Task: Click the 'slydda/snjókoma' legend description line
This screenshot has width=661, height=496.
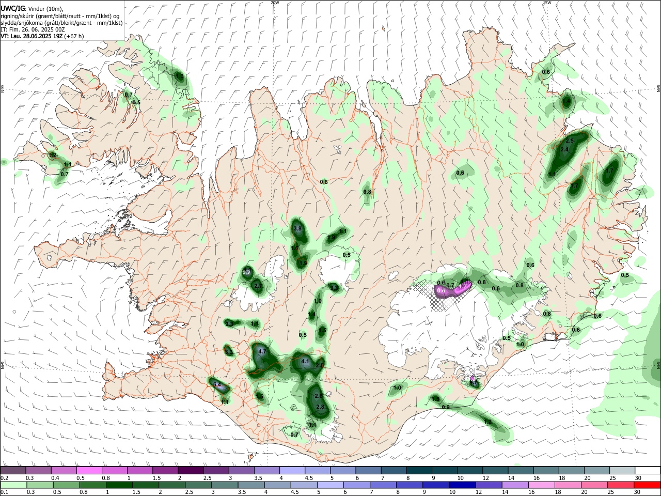Action: pyautogui.click(x=61, y=23)
